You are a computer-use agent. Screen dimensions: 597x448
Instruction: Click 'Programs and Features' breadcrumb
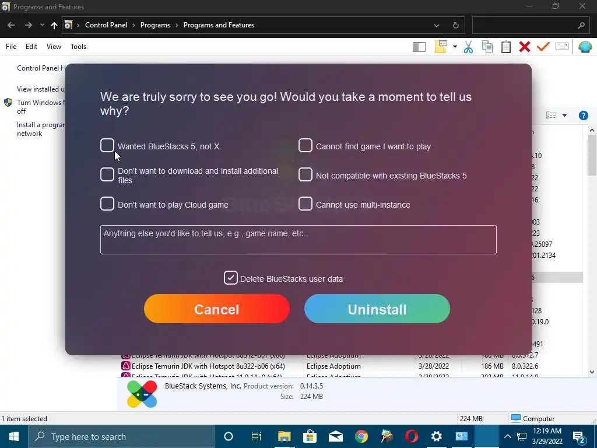[219, 25]
